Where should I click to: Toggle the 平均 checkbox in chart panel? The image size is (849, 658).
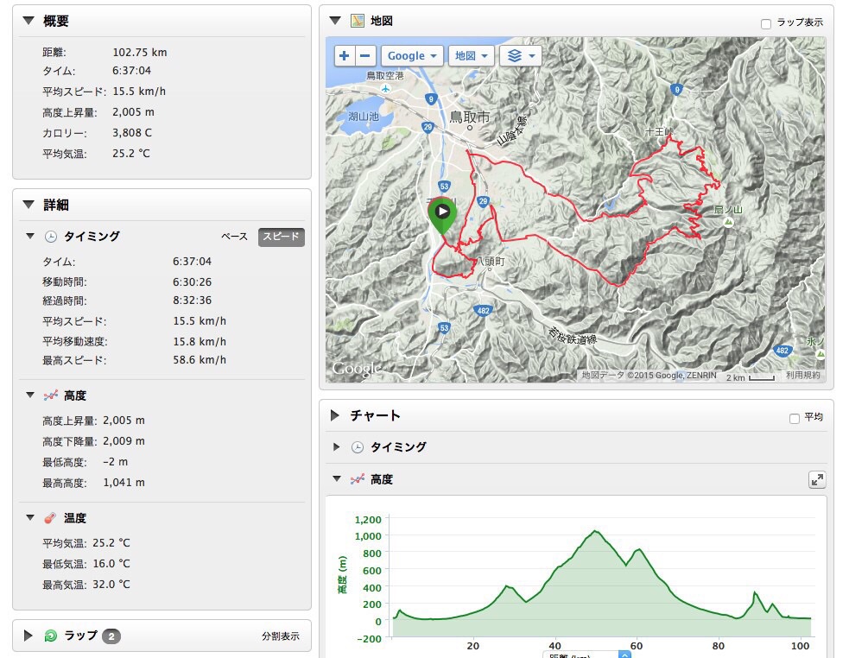(x=795, y=418)
